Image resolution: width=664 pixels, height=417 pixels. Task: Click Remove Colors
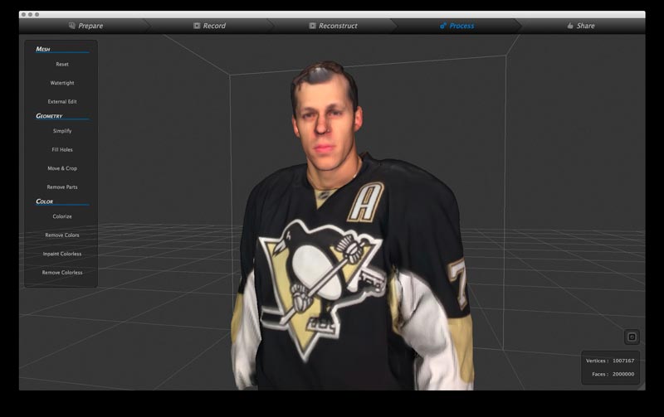62,235
